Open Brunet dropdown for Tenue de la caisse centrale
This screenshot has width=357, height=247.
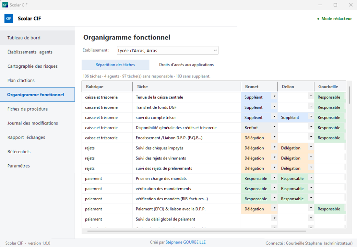point(274,96)
